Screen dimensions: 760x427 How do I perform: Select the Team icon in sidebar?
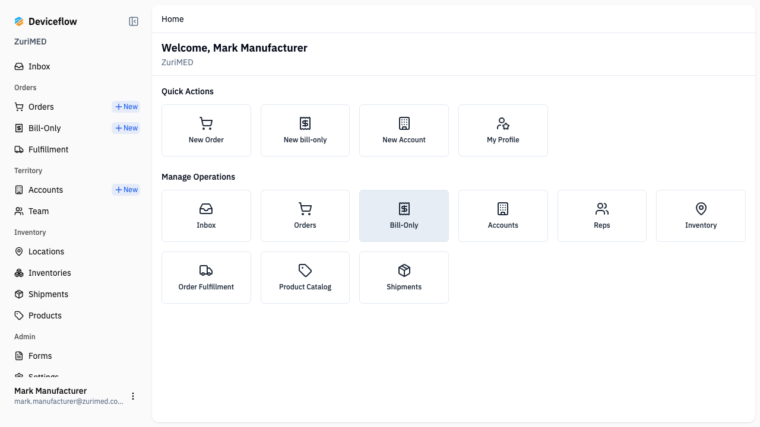click(x=18, y=211)
